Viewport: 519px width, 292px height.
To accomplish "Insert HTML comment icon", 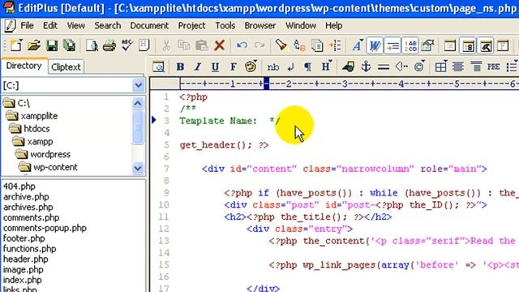I will tap(401, 67).
